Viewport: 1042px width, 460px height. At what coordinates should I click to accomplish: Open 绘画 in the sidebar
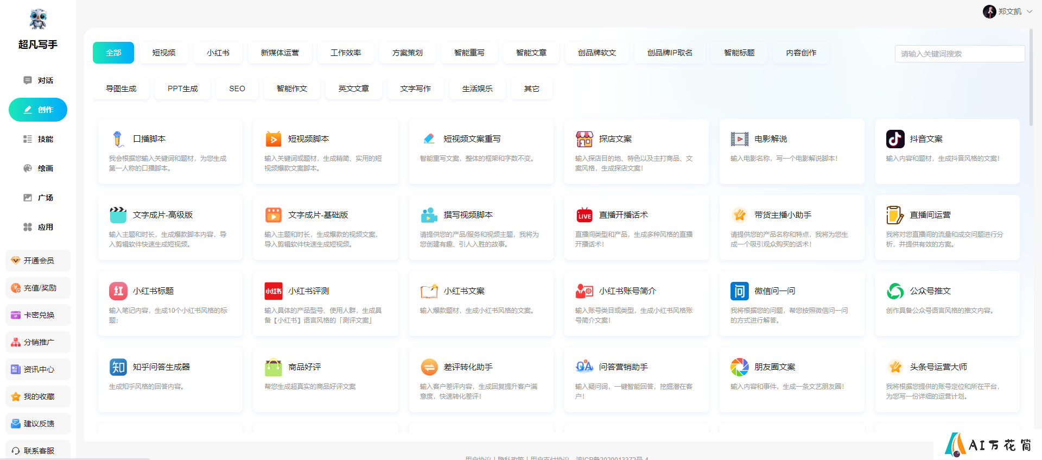tap(38, 168)
